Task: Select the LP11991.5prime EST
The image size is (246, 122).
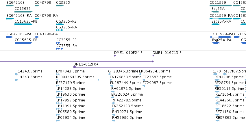Action: click(59, 109)
